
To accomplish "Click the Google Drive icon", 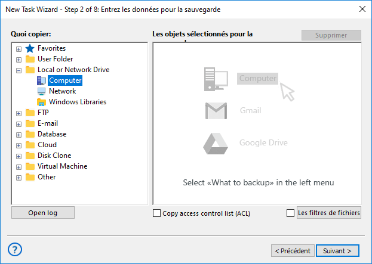I will pos(216,143).
